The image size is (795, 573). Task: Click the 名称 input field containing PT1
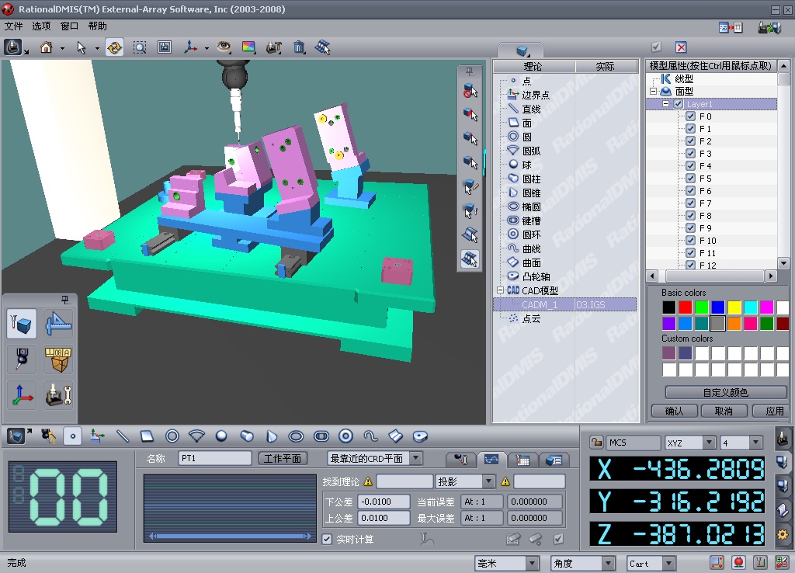tap(215, 458)
